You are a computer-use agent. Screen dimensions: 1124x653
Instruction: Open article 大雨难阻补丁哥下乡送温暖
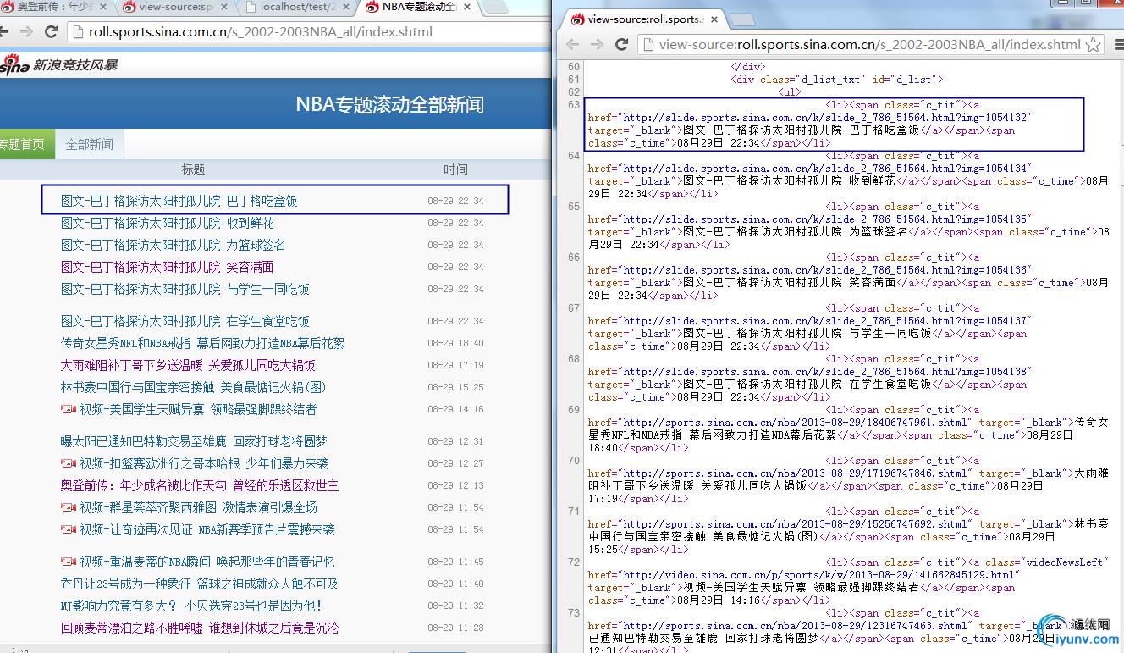click(188, 365)
